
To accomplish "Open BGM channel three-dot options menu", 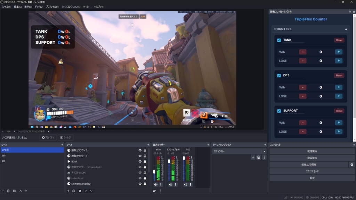I will coord(161,185).
